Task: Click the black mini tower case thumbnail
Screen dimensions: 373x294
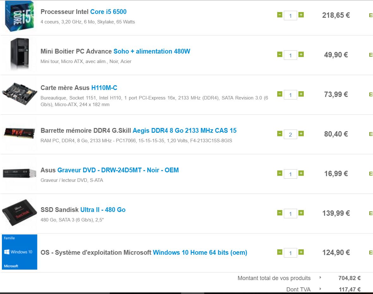Action: [20, 54]
